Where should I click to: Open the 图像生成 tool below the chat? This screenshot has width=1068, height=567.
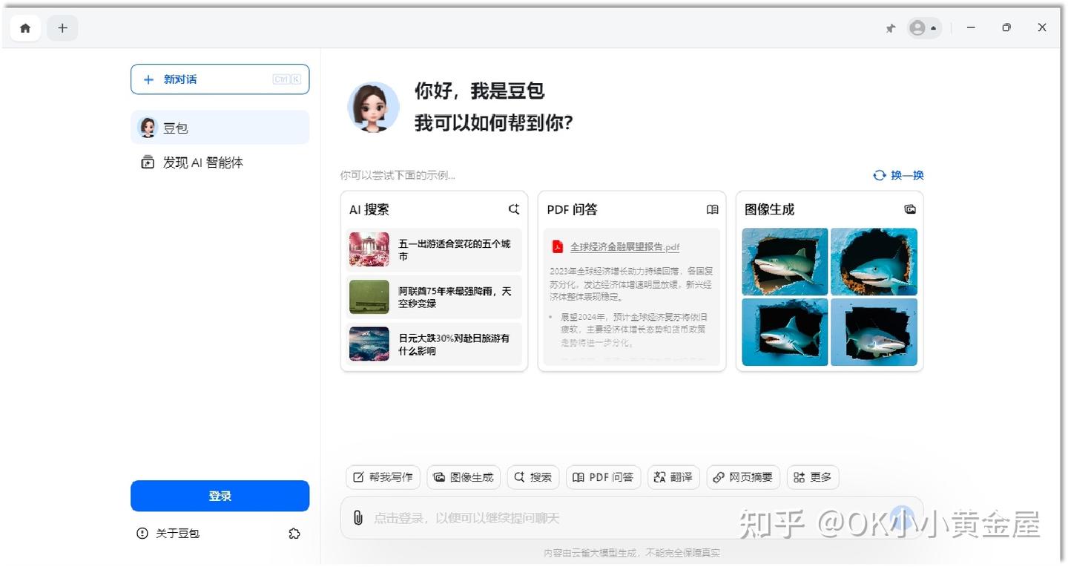point(464,477)
